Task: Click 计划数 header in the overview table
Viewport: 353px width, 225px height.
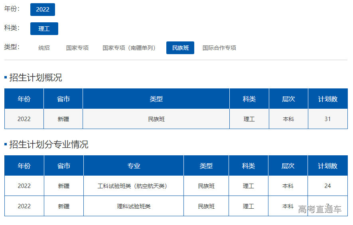Action: [327, 99]
